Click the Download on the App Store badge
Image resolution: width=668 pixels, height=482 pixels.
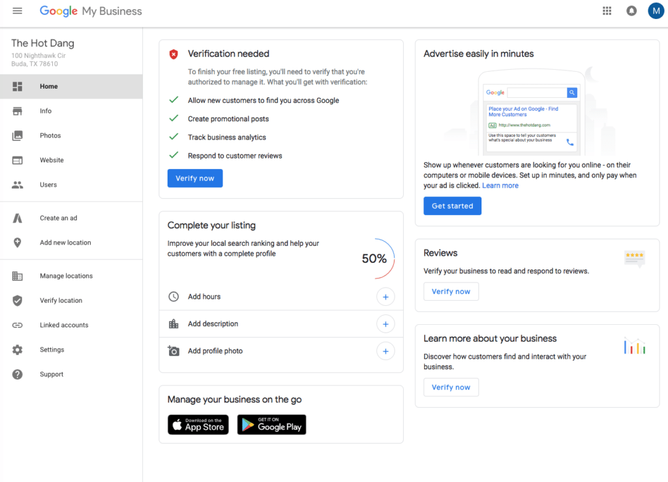pyautogui.click(x=198, y=425)
